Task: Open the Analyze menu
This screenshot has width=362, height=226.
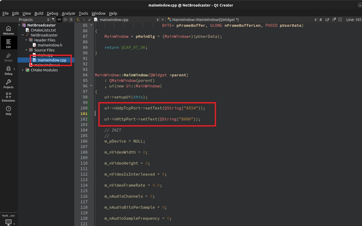Action: tap(68, 13)
